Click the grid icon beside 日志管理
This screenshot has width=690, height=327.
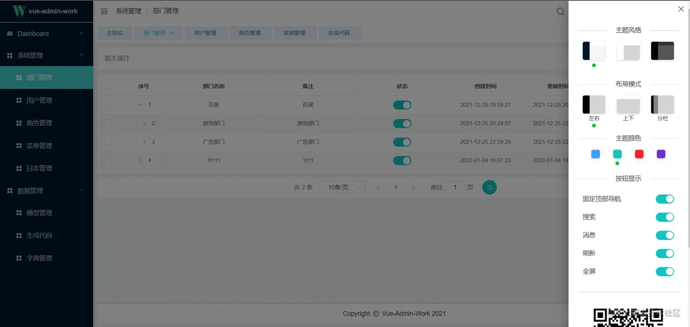19,168
